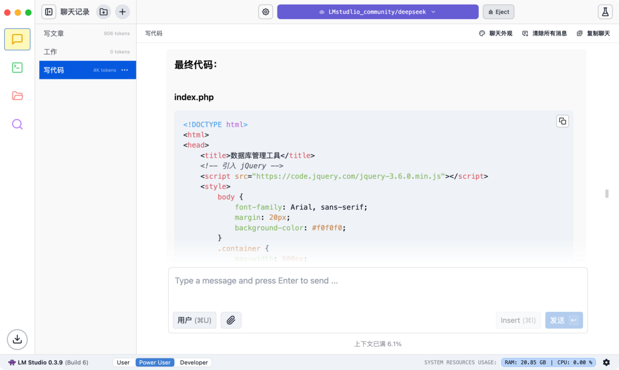Toggle the 用户 role selector
The image size is (619, 370).
pos(194,320)
